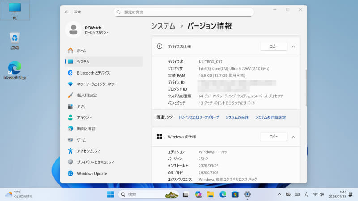Click the 16.0 GB RAM value
The width and height of the screenshot is (358, 201).
click(x=222, y=75)
